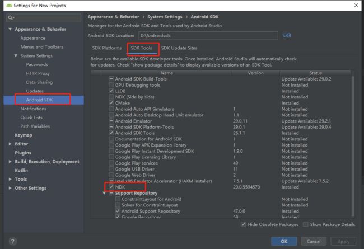Viewport: 364px width, 249px height.
Task: Toggle the Android SDK Build-Tools checkbox
Action: tap(111, 79)
